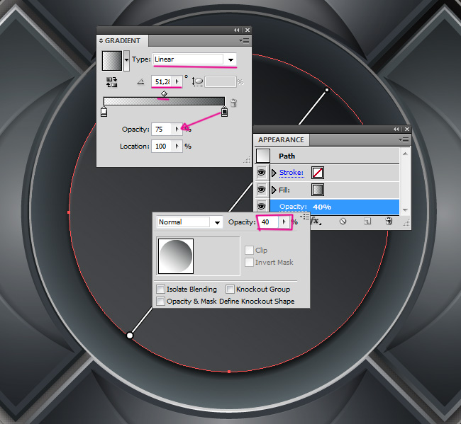The image size is (461, 424).
Task: Click the gradient fill preview swatch
Action: click(x=112, y=61)
